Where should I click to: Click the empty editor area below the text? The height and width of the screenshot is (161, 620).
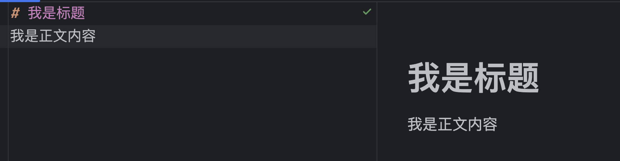[x=192, y=104]
